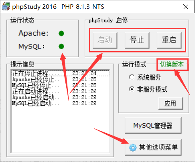Screen dimensions: 195x162
Task: Click the Apache: status label
Action: pos(33,33)
